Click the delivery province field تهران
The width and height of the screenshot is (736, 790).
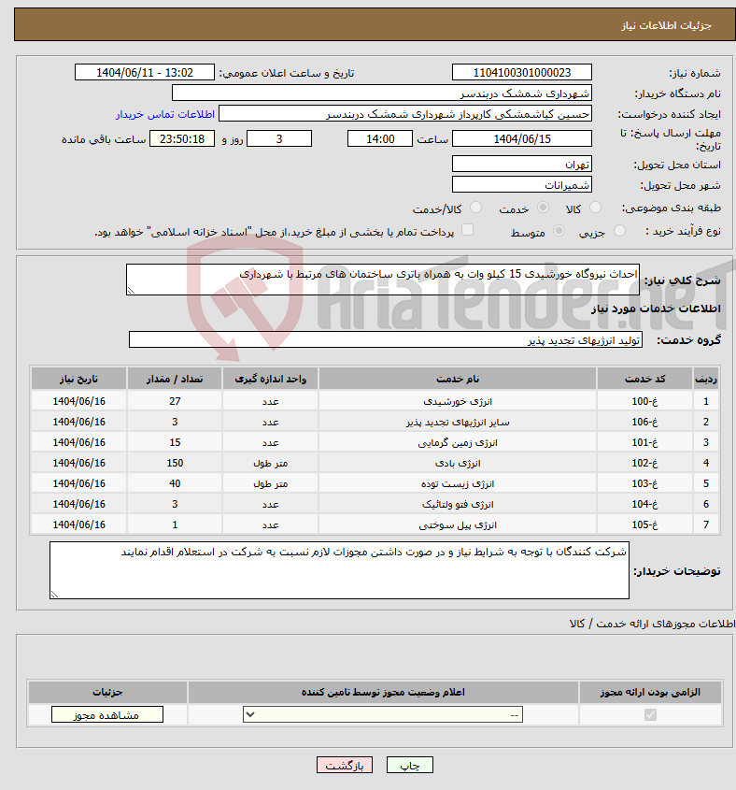522,165
